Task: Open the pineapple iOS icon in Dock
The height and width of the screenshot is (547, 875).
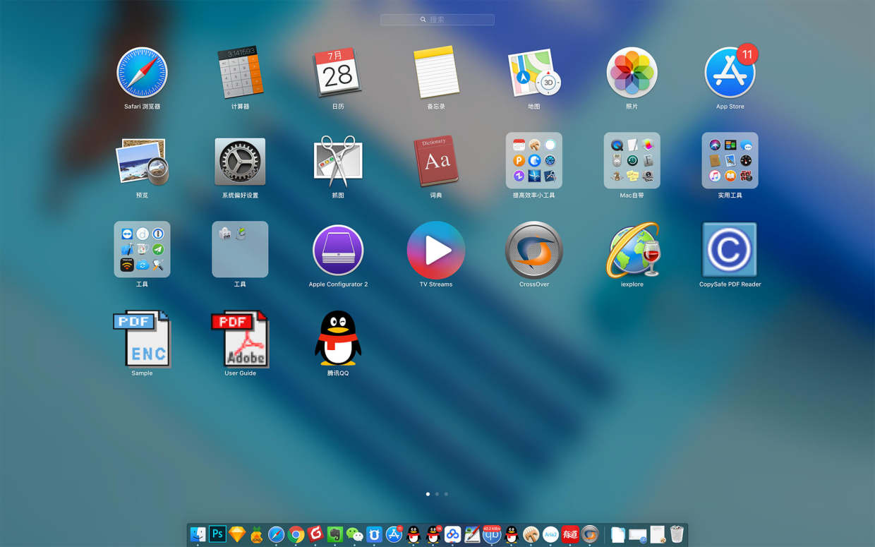Action: point(257,534)
